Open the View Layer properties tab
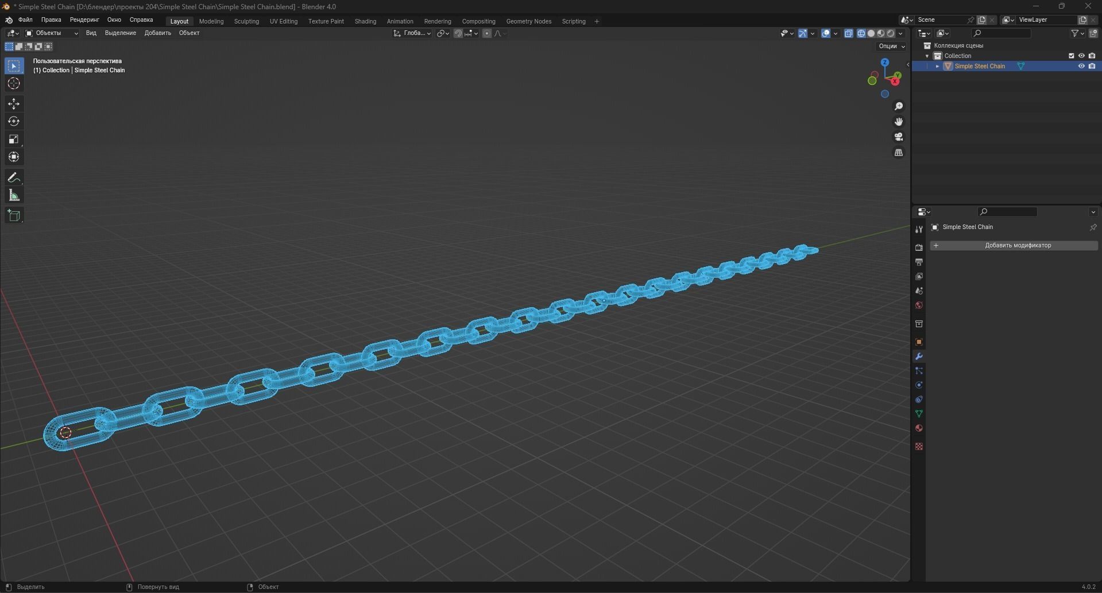Screen dimensions: 1102x593 (x=919, y=276)
